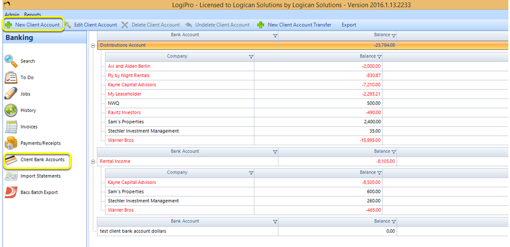
Task: Open History via the clock icon
Action: pyautogui.click(x=10, y=110)
